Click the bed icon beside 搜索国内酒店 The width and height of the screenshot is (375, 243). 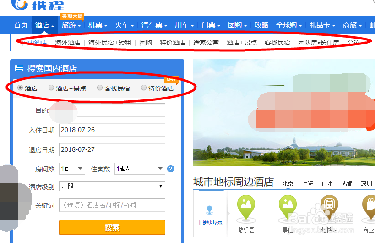coord(19,68)
